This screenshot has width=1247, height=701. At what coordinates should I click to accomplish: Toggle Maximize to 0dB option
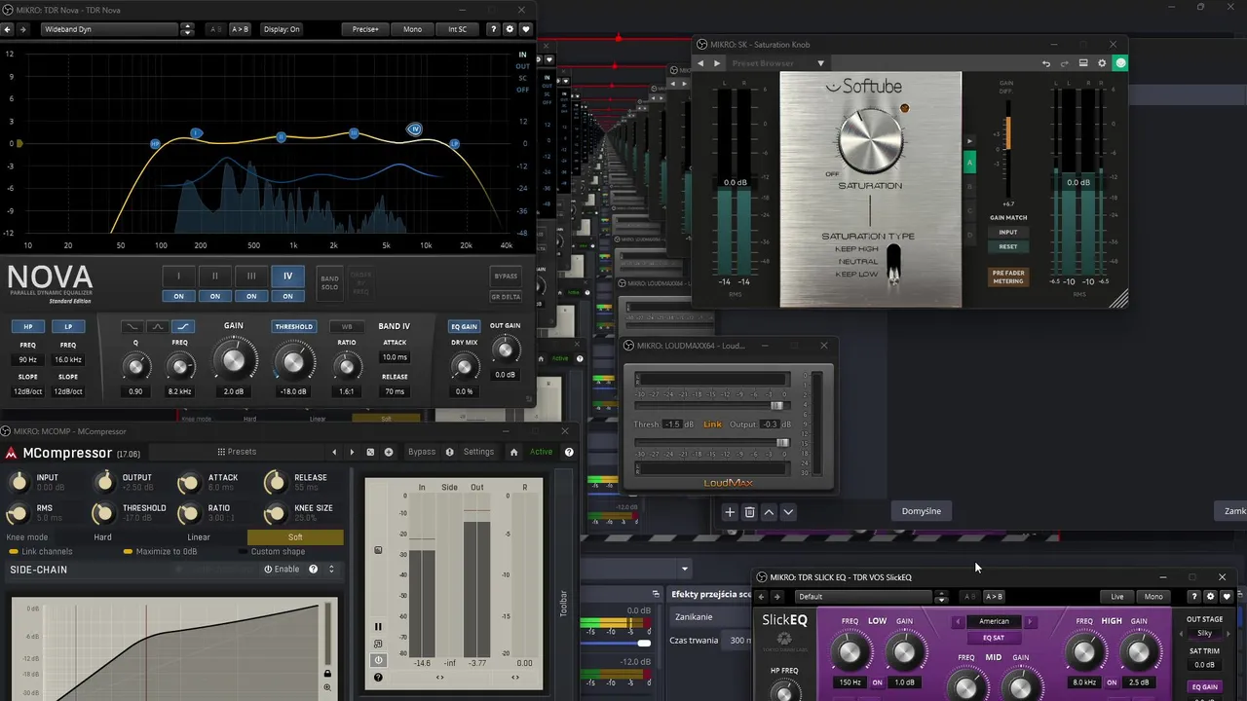(x=160, y=551)
